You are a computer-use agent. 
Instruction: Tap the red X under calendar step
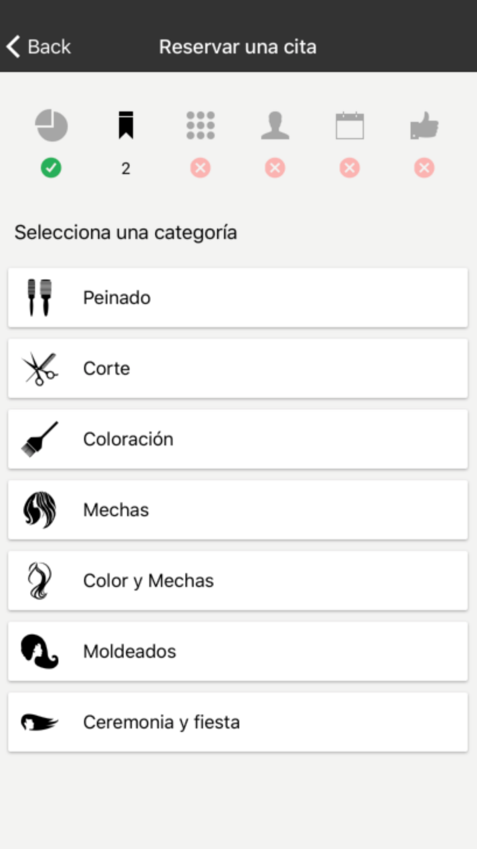(x=350, y=168)
